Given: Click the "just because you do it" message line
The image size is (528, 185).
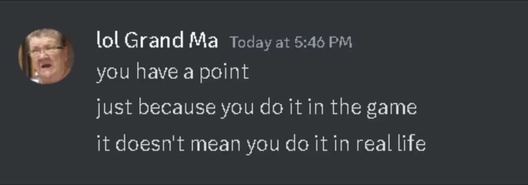Looking at the screenshot, I should pos(256,108).
